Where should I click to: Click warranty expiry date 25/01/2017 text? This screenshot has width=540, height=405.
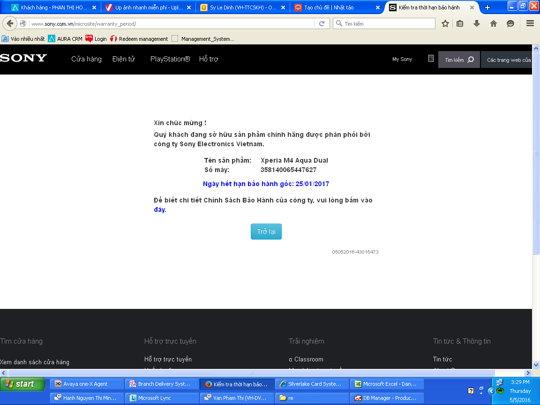tap(312, 184)
